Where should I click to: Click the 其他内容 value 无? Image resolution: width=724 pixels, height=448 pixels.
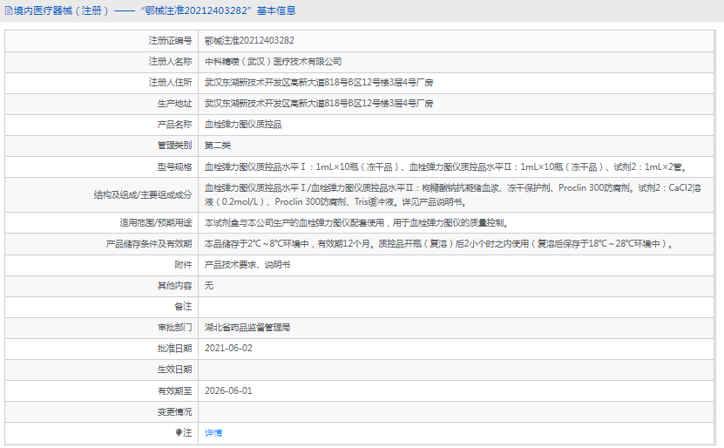pyautogui.click(x=209, y=285)
